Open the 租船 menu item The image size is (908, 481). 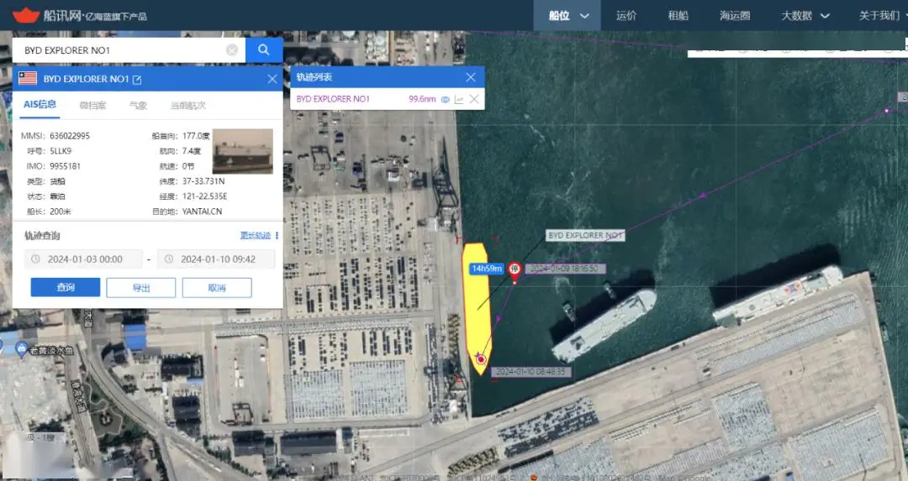click(x=678, y=16)
